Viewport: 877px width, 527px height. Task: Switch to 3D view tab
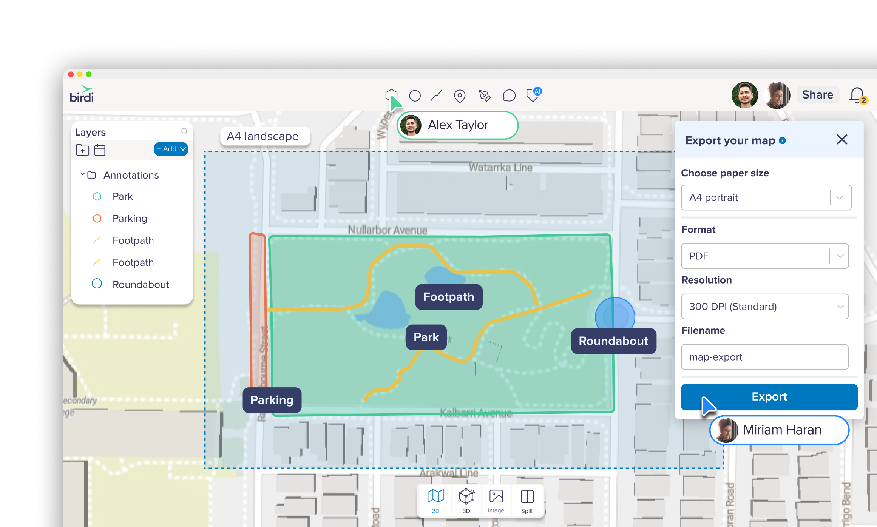click(466, 501)
